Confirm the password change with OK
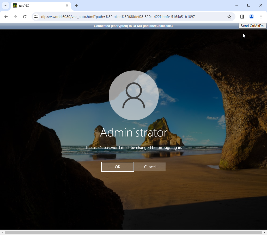This screenshot has width=267, height=235. tap(118, 167)
